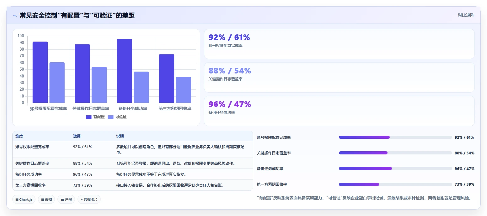Viewport: 487px width, 216px height.
Task: Click 备份任务成功率 in the table's first column
Action: click(x=29, y=174)
